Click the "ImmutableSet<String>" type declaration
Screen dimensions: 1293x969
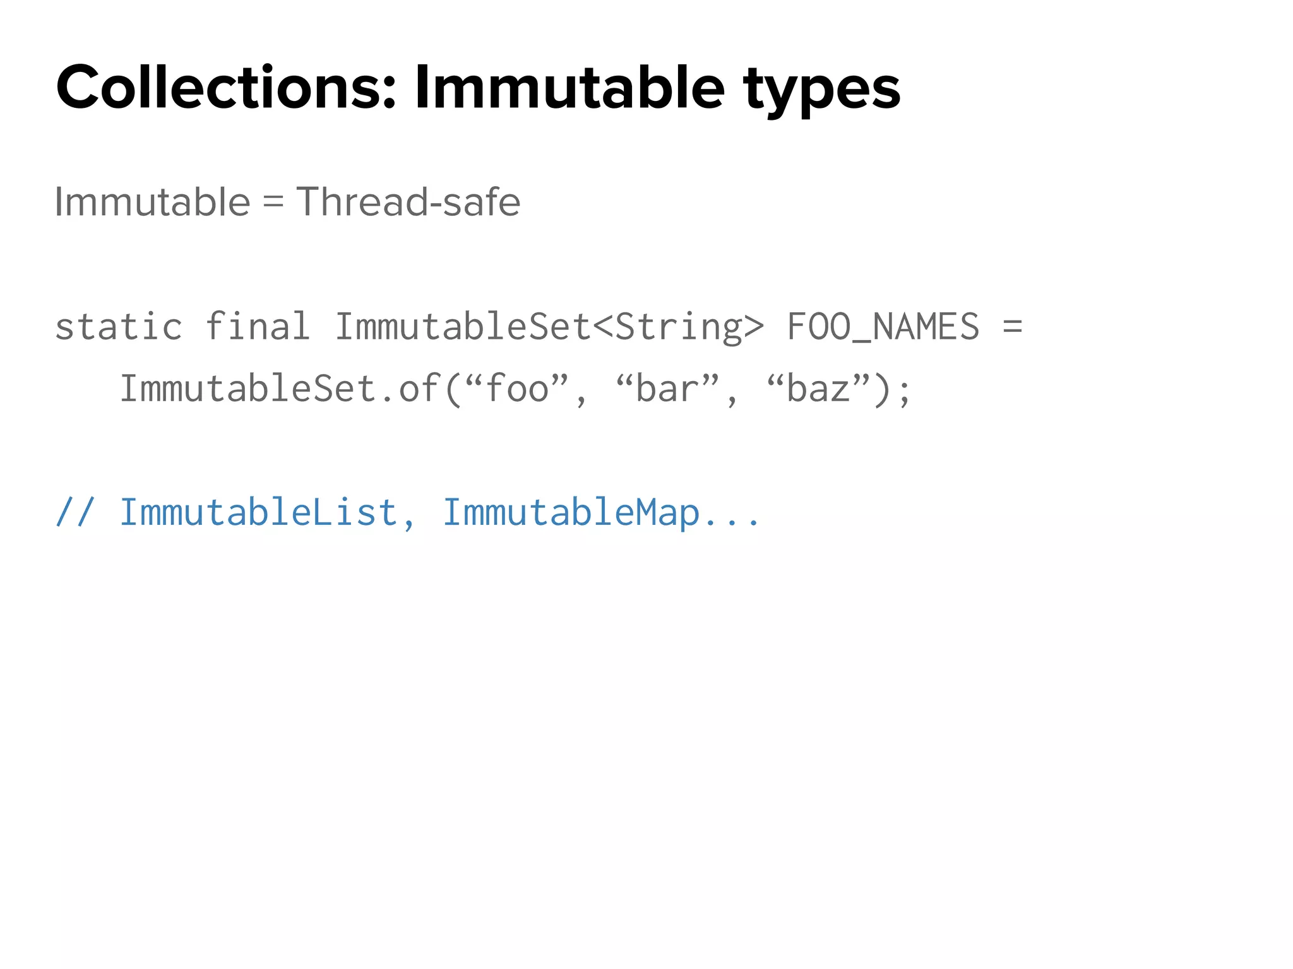pyautogui.click(x=549, y=327)
